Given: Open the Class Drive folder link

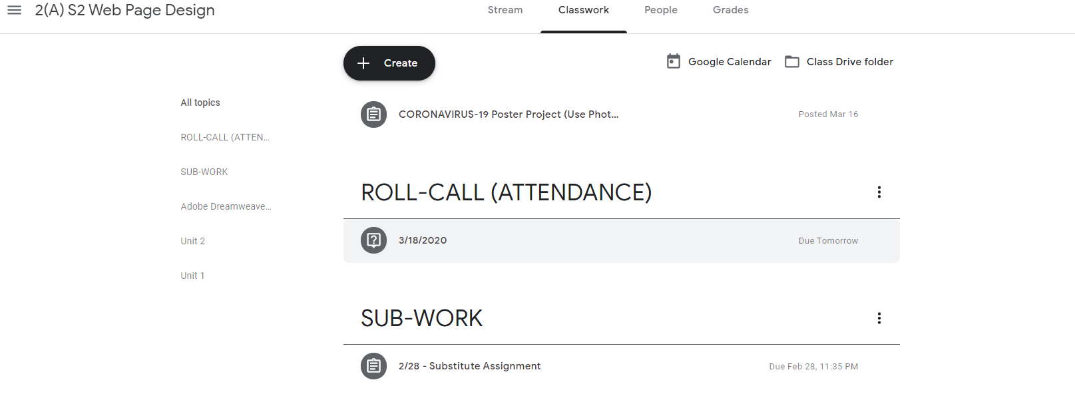Looking at the screenshot, I should [850, 62].
